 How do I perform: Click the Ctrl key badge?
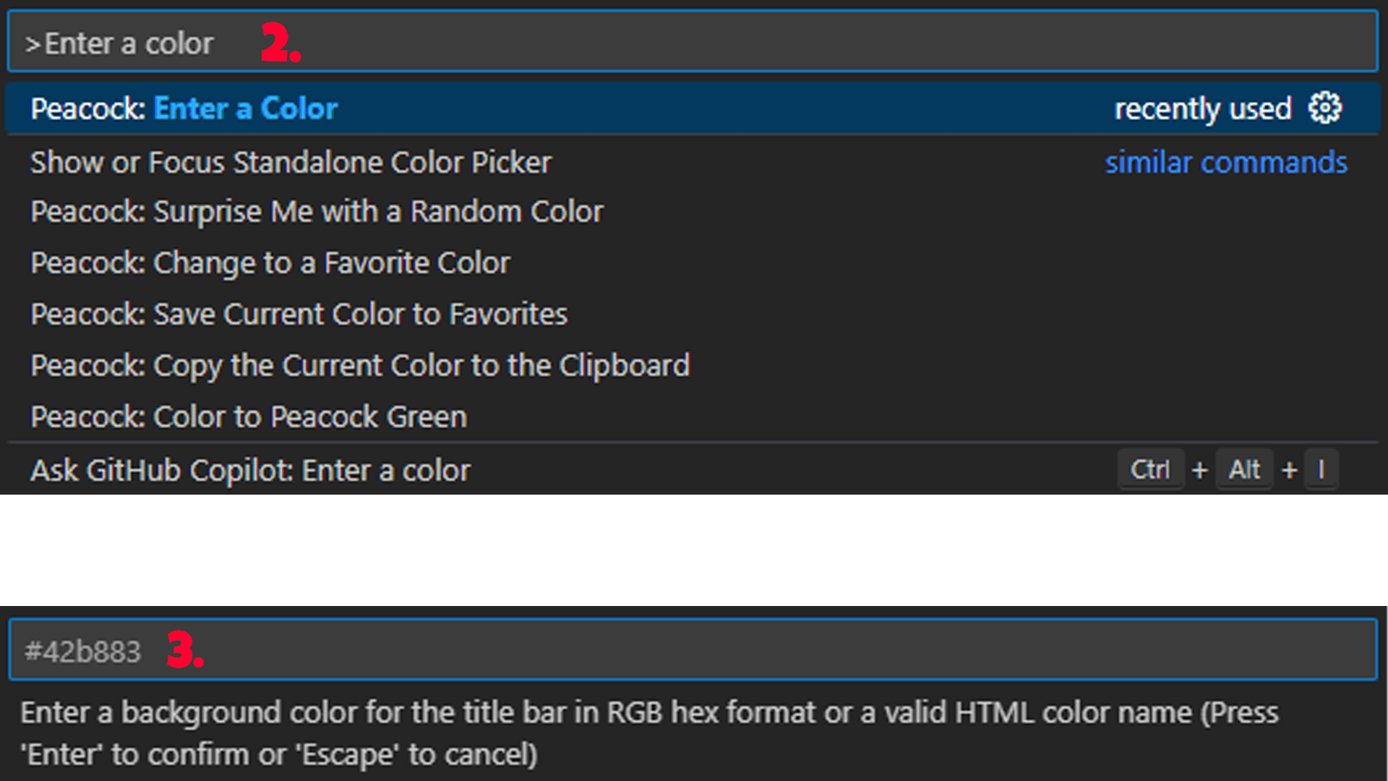pyautogui.click(x=1151, y=469)
